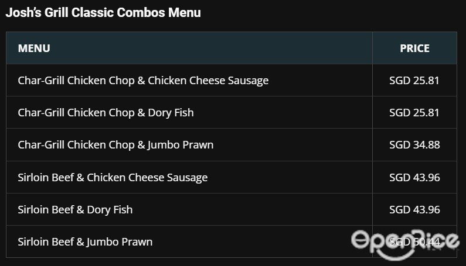The height and width of the screenshot is (266, 466).
Task: Click the SGD 43.96 price for Sirloin Dory Fish
Action: [414, 210]
